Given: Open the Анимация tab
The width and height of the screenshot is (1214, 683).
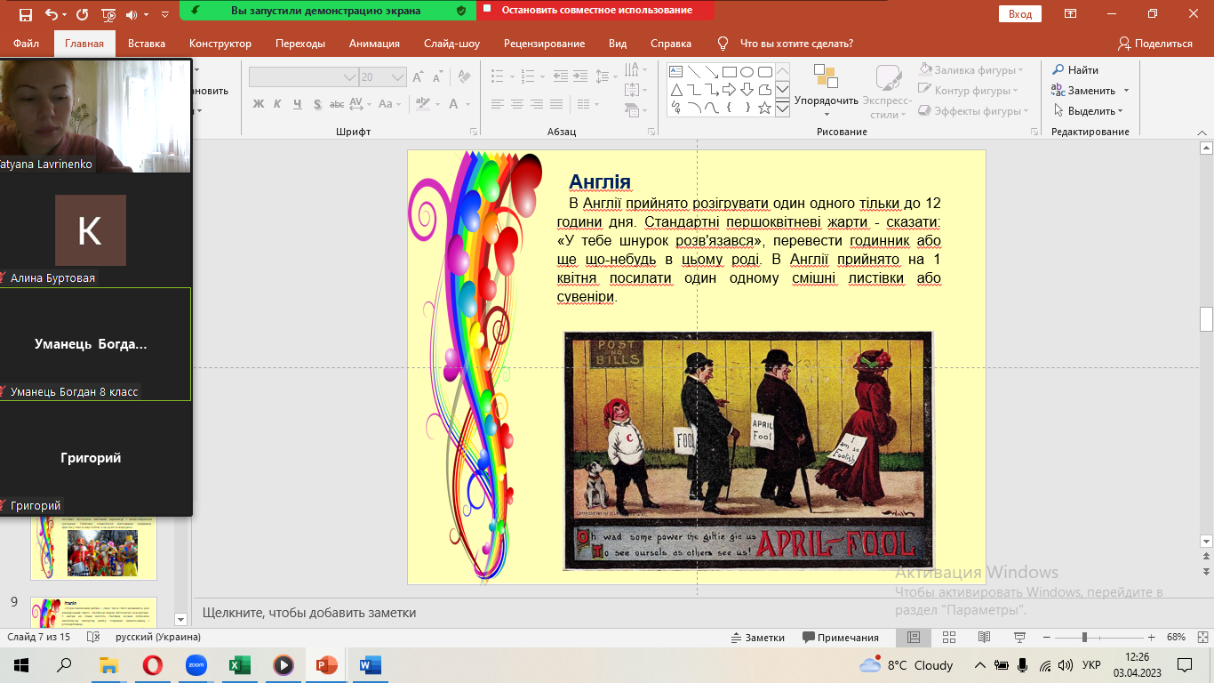Looking at the screenshot, I should click(374, 44).
